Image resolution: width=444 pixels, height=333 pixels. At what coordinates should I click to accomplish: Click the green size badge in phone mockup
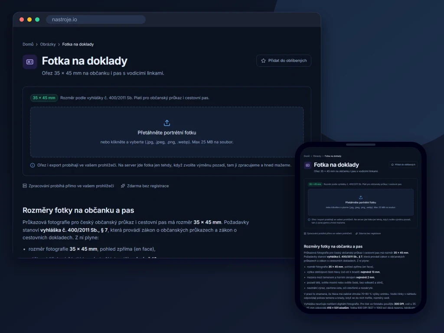(315, 184)
